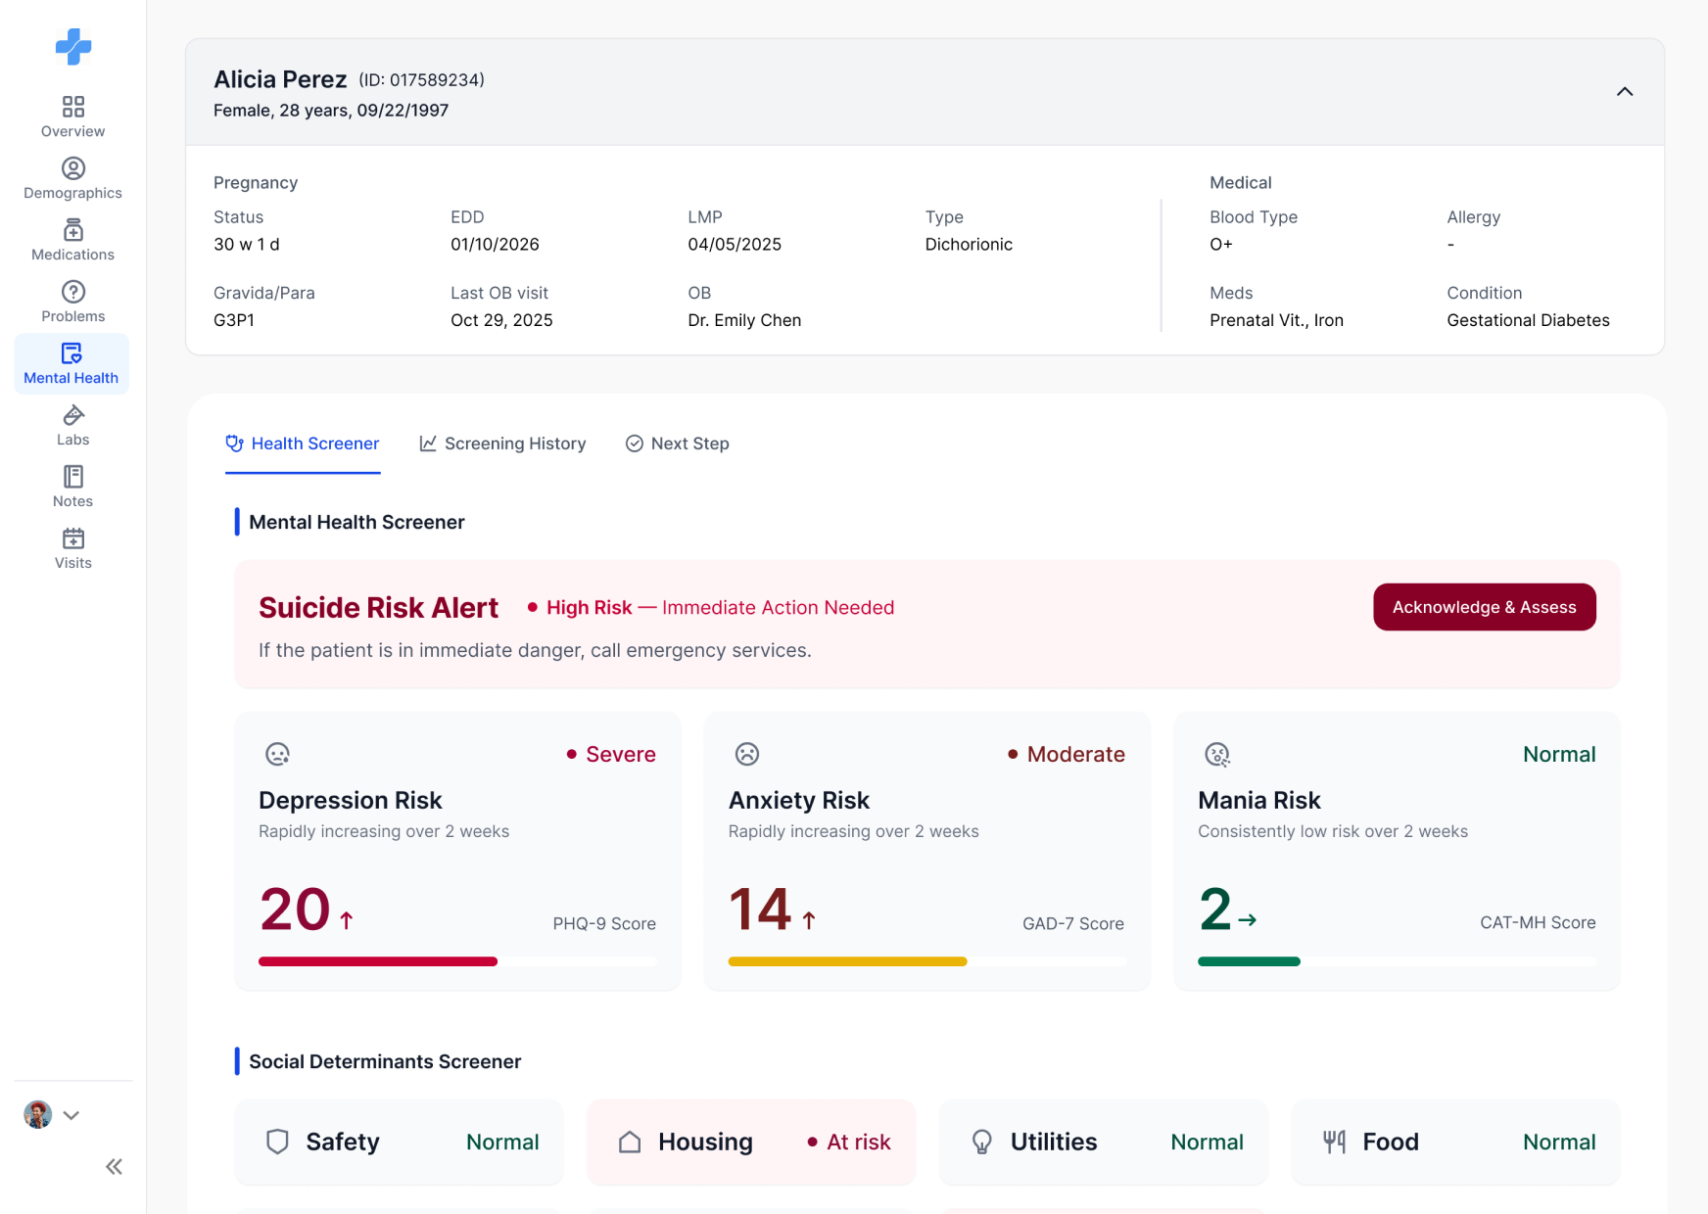
Task: Click the LMP value 04/05/2025
Action: [735, 244]
